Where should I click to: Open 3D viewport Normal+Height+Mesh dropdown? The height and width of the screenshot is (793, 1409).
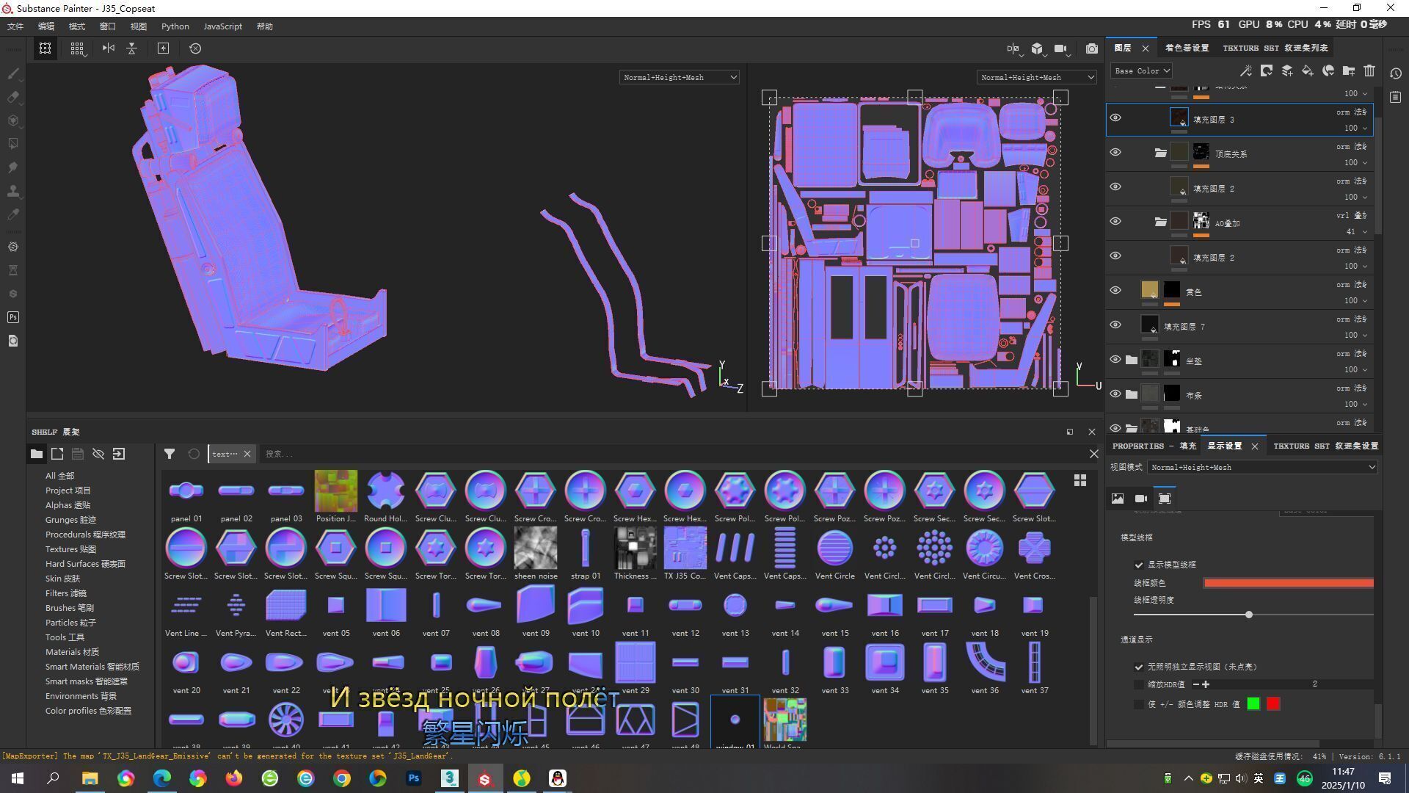click(679, 77)
